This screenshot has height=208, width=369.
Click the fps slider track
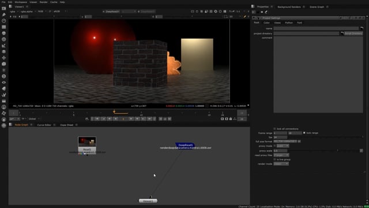(325, 137)
